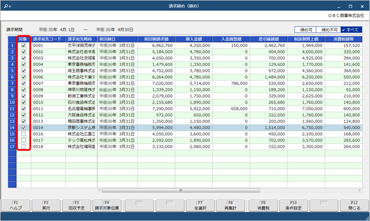Select row number 14 header
Screen dimensions: 370x221
[12, 128]
